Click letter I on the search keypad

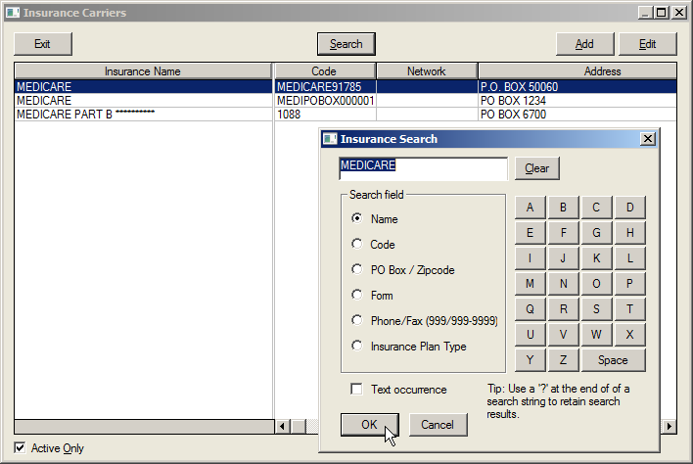pyautogui.click(x=530, y=258)
